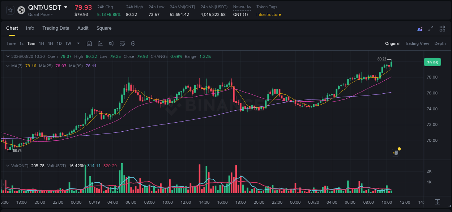The image size is (452, 212).
Task: Switch to the Trading Data tab
Action: 56,28
